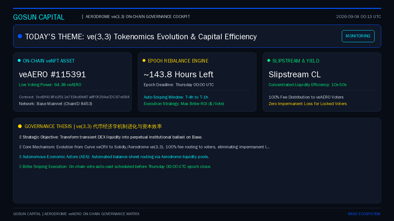Click the Execution Strategy Max Bribe ROI line
The image size is (394, 221).
(184, 104)
